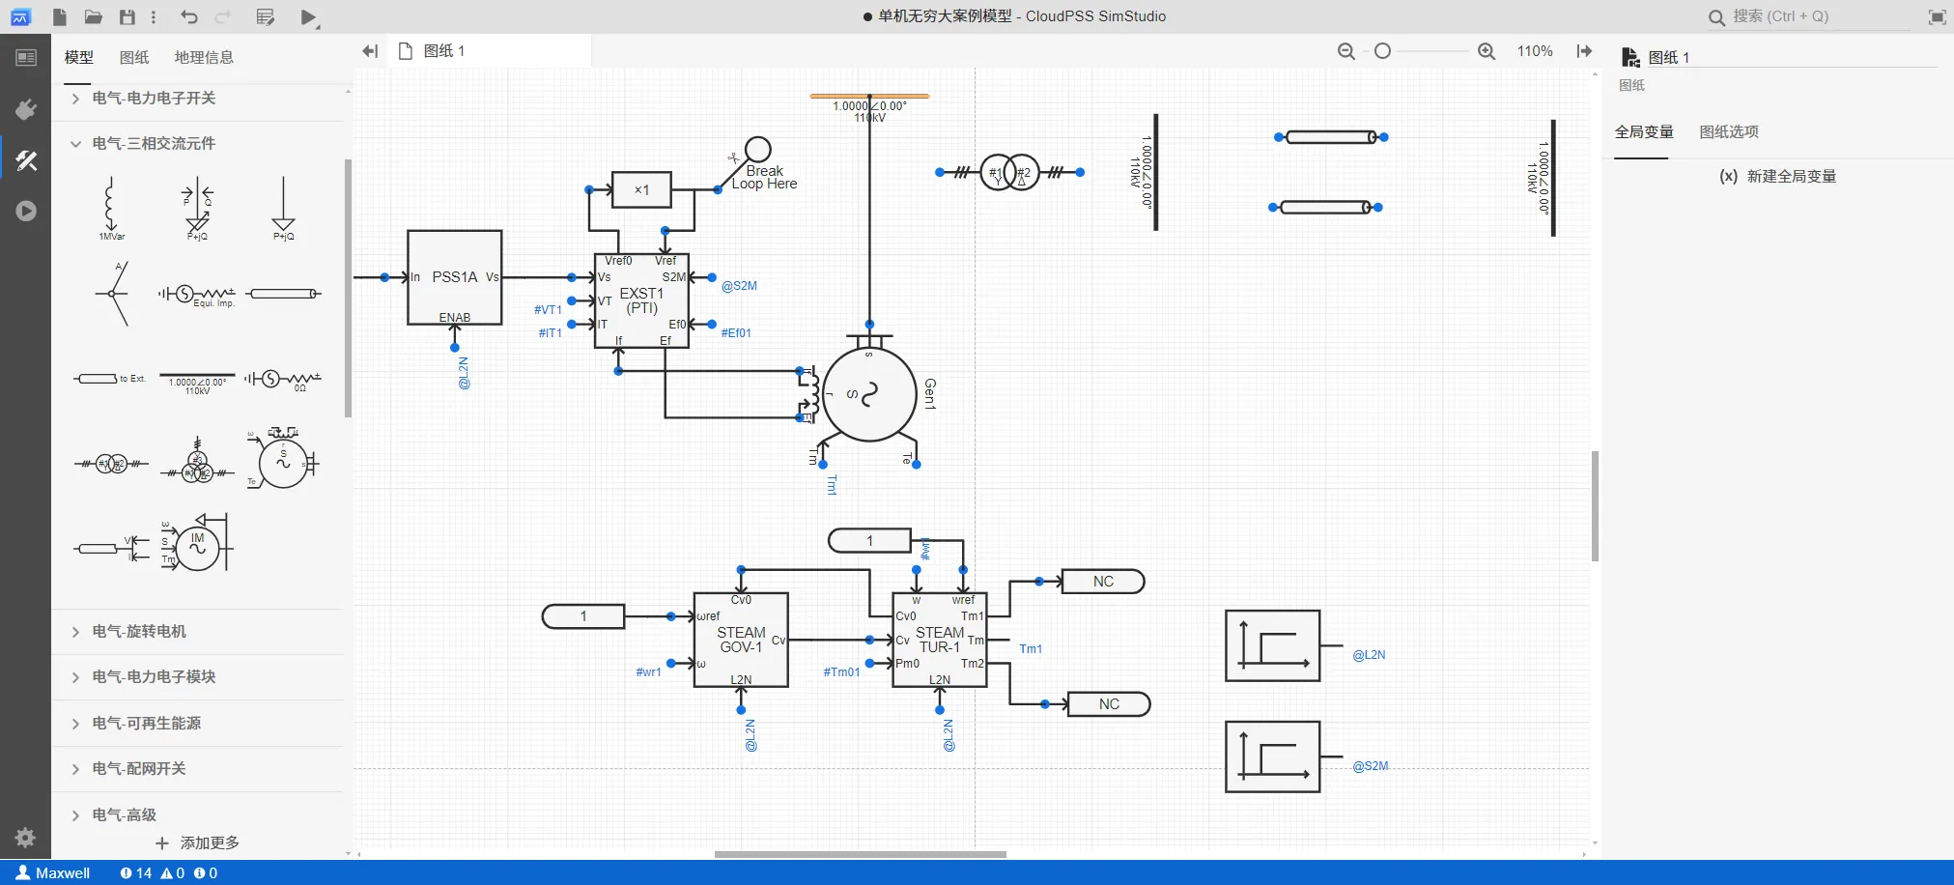Image resolution: width=1954 pixels, height=885 pixels.
Task: Toggle fullscreen icon at top right
Action: click(x=1937, y=16)
